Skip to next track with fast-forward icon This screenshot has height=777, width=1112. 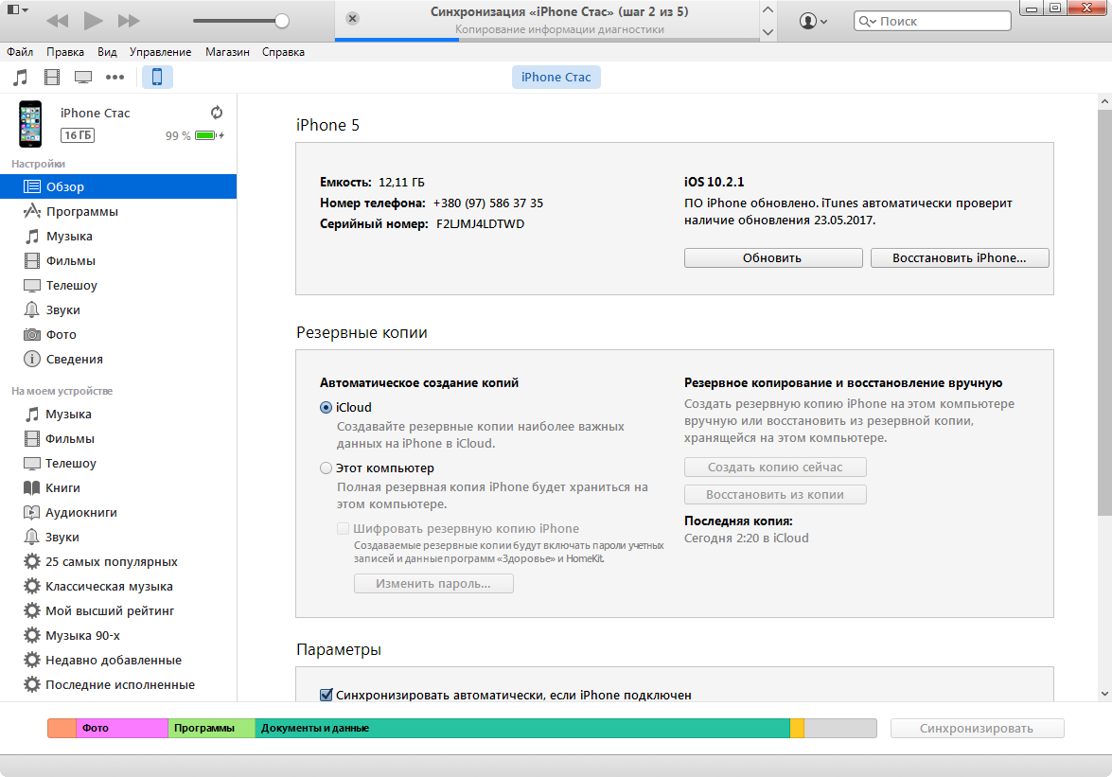coord(129,21)
